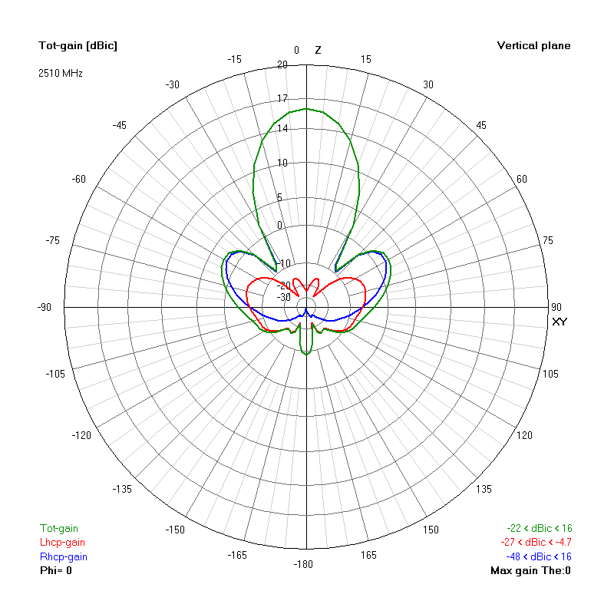Click the positive "75" angle label

click(548, 240)
